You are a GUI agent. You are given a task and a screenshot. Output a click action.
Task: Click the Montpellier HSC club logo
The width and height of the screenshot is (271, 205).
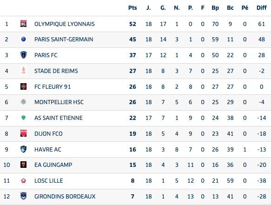point(24,102)
